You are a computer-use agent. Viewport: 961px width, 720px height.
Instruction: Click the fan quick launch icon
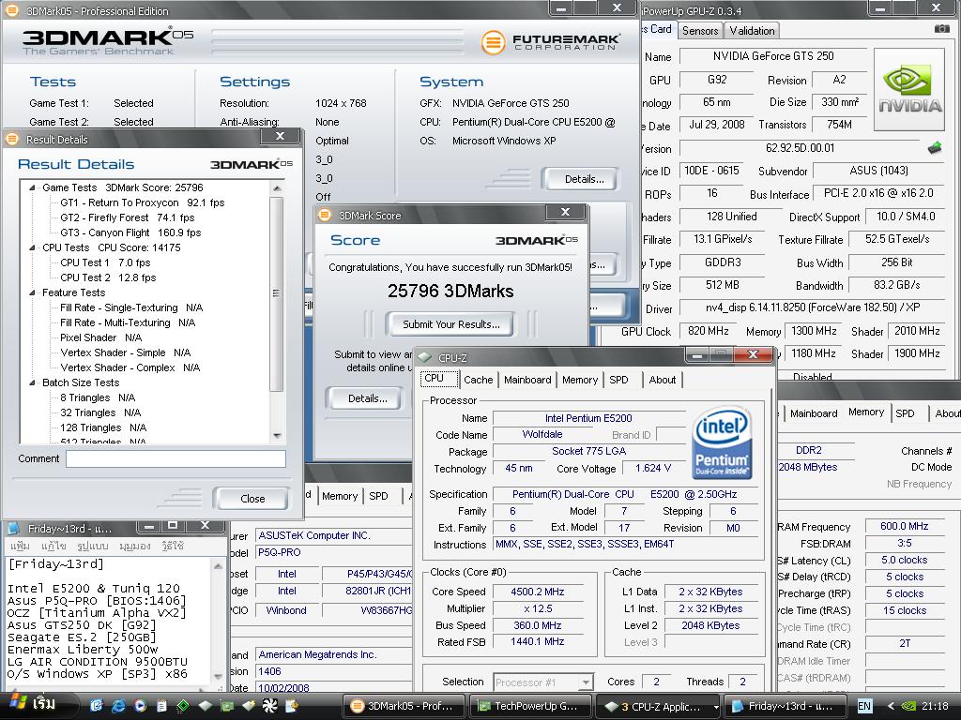tap(269, 705)
